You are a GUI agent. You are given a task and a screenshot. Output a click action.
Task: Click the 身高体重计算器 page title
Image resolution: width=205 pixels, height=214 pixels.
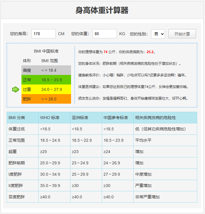[102, 10]
